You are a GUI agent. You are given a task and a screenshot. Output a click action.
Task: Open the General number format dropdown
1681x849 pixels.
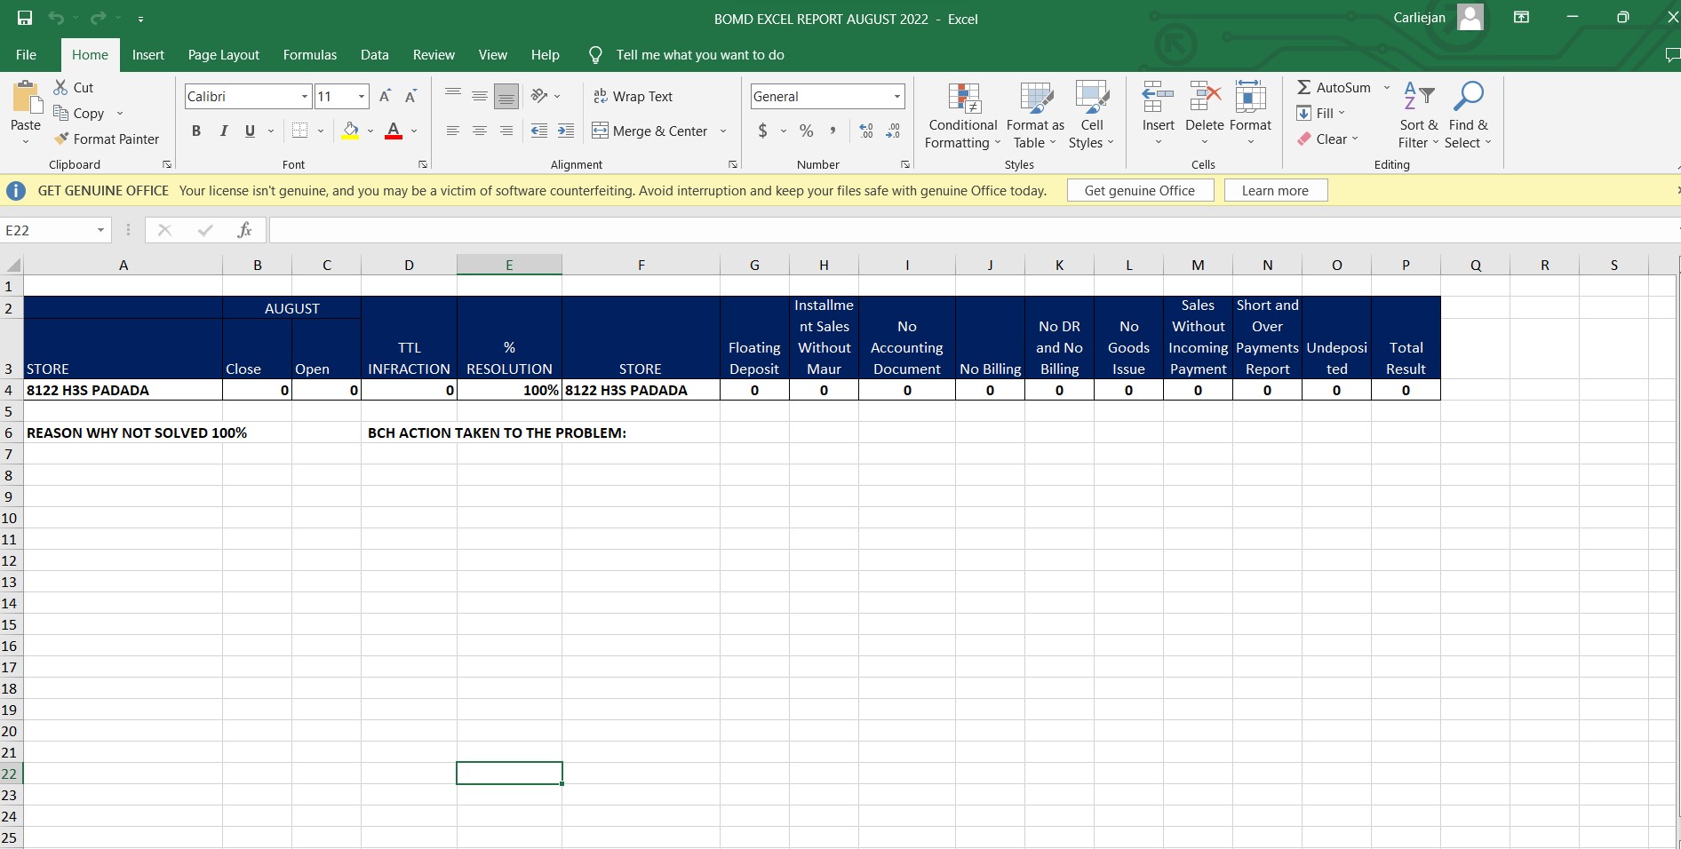(x=896, y=97)
